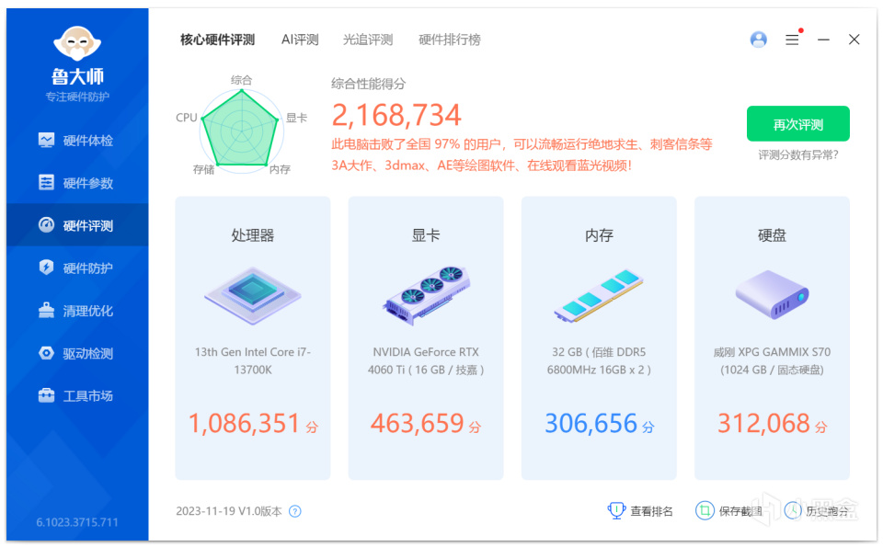Click the 综合性能得分 label

(x=368, y=84)
